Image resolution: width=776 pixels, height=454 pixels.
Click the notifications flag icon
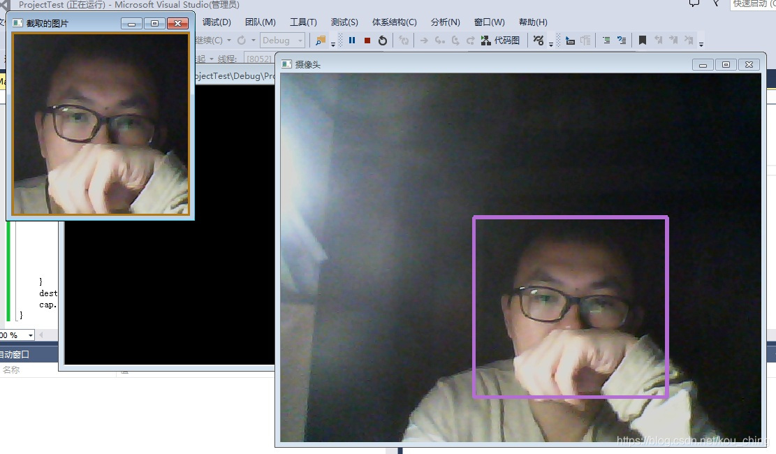point(716,3)
